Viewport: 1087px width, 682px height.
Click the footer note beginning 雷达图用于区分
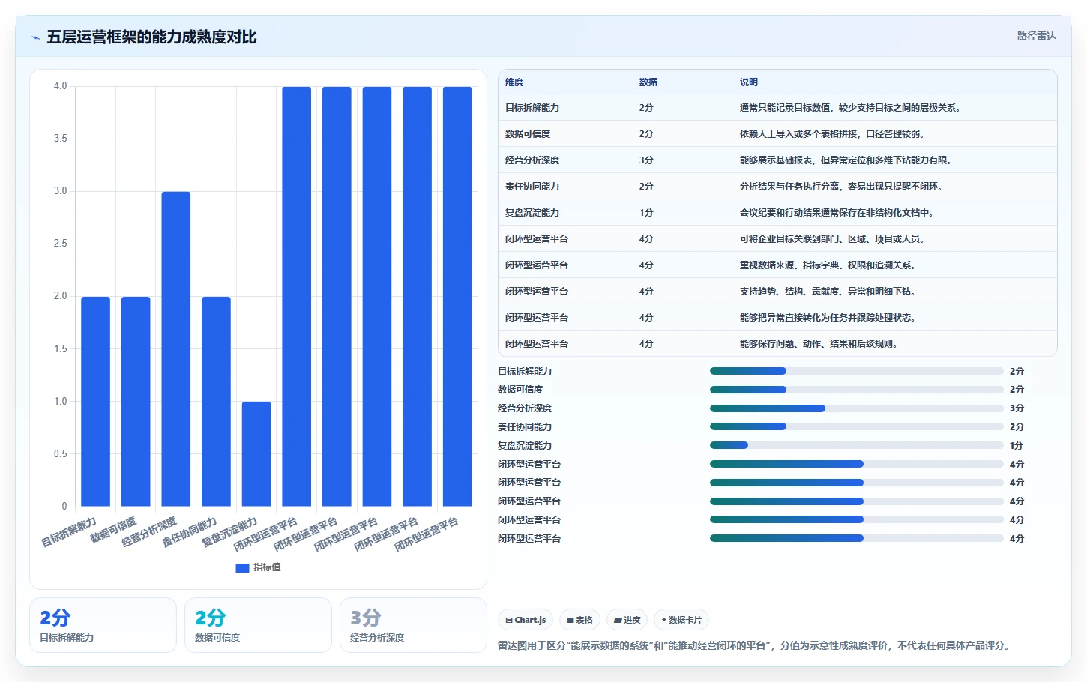coord(753,645)
